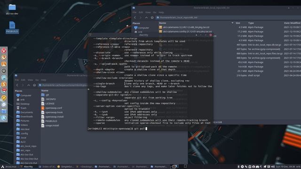Viewport: 301px width, 169px height.
Task: Click the volume speaker tray icon
Action: tap(273, 167)
